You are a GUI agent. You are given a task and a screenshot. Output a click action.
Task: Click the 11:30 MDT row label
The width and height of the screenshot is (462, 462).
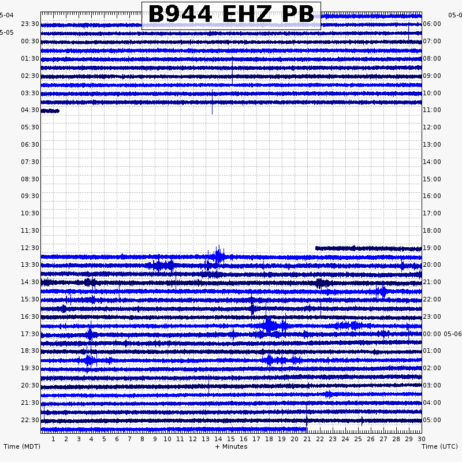pyautogui.click(x=30, y=230)
